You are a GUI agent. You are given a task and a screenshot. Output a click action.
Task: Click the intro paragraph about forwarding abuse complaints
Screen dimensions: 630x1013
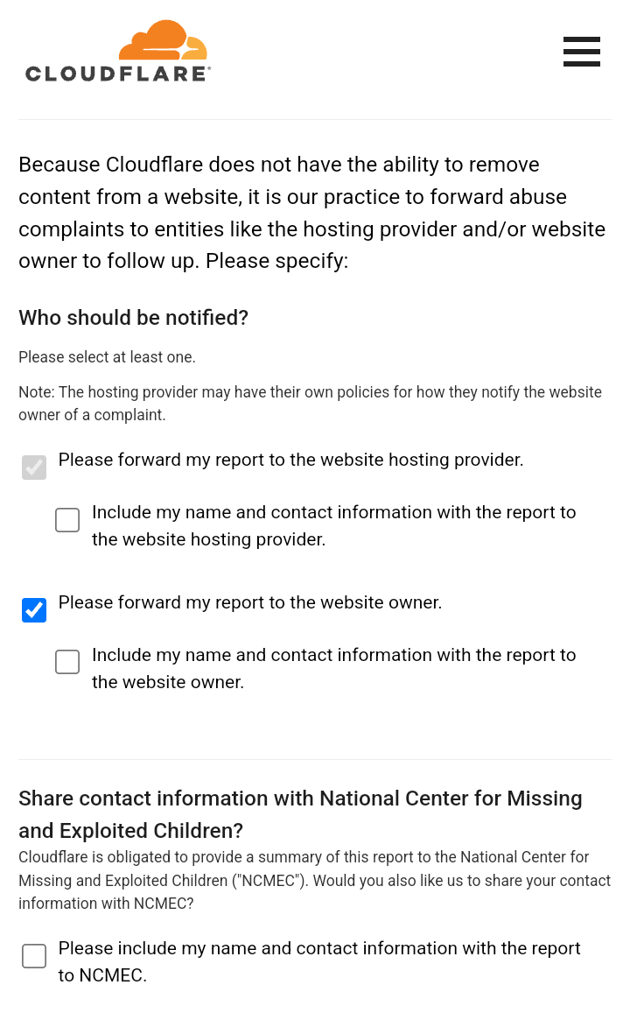[311, 213]
